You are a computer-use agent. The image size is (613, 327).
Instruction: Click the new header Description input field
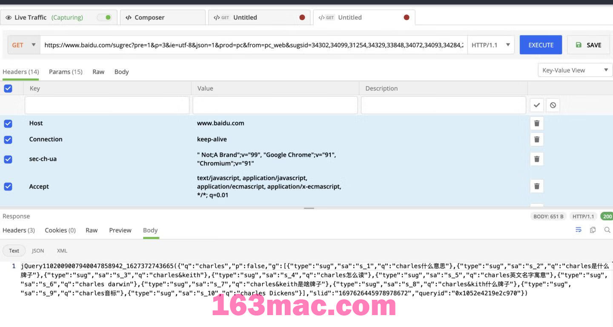[443, 105]
